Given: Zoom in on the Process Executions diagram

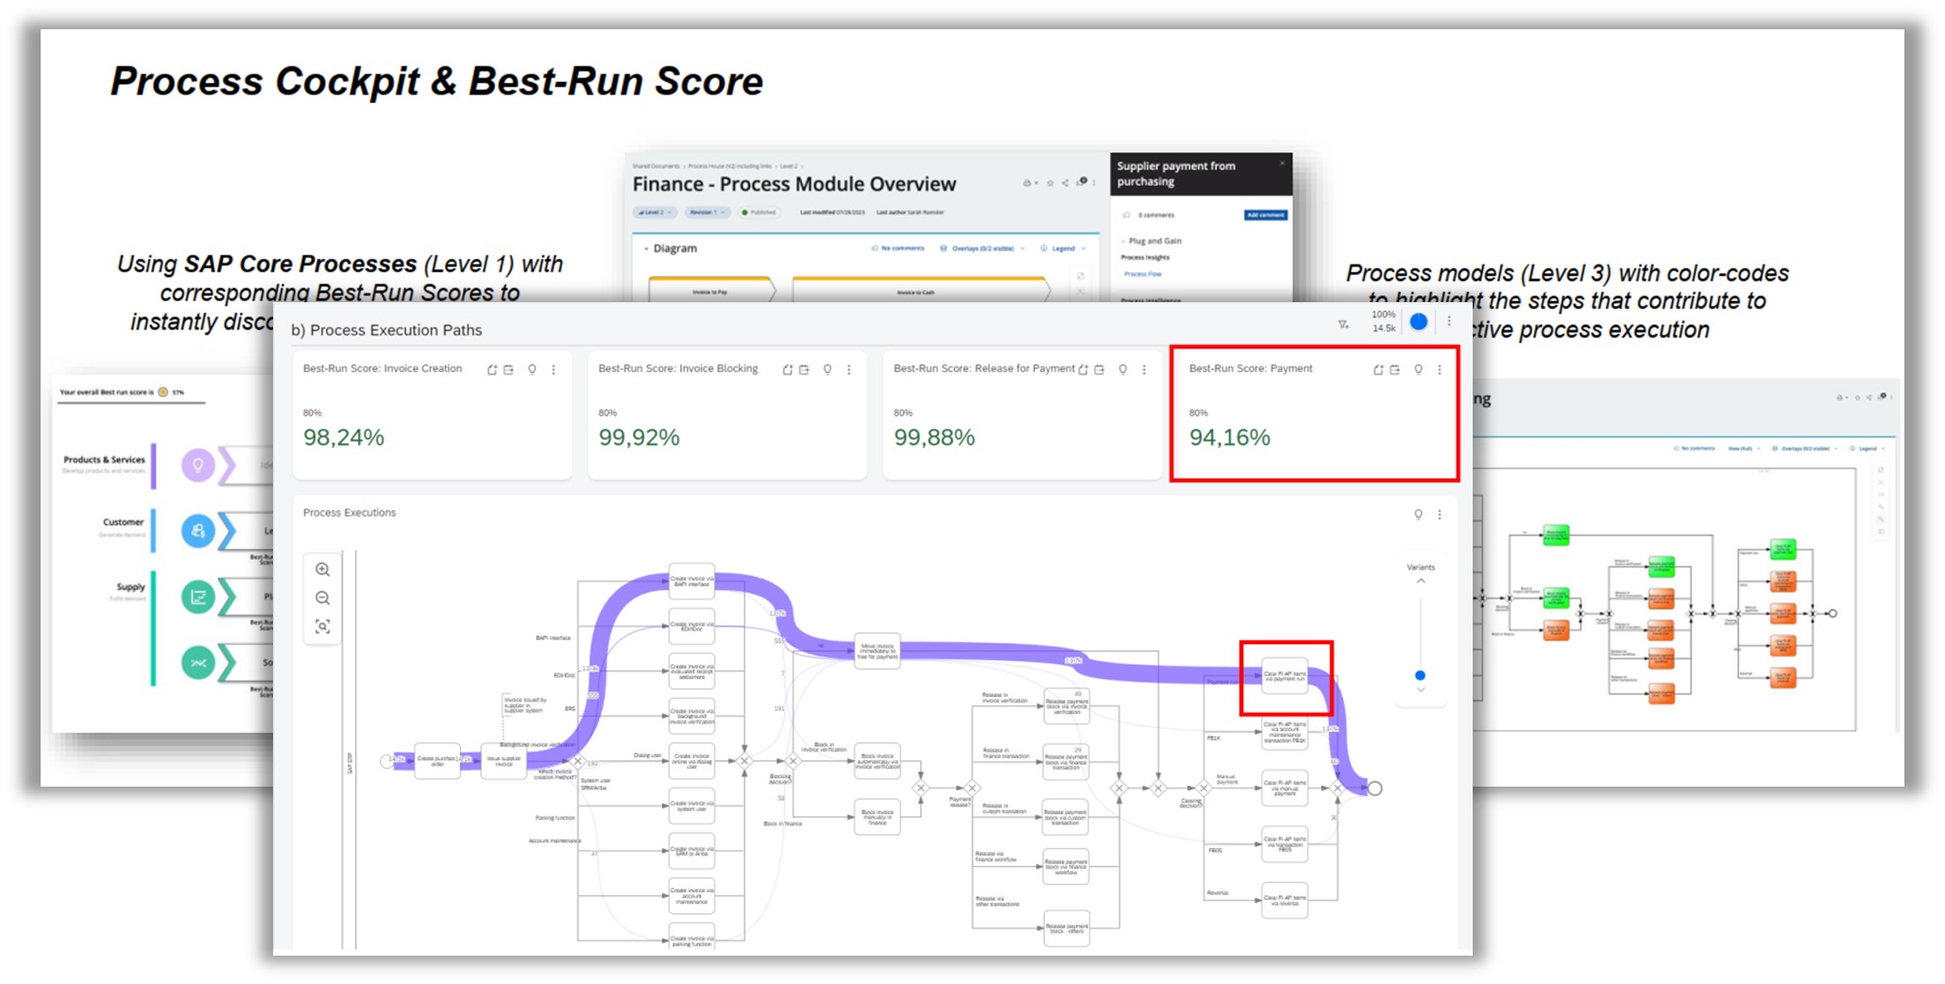Looking at the screenshot, I should (322, 569).
